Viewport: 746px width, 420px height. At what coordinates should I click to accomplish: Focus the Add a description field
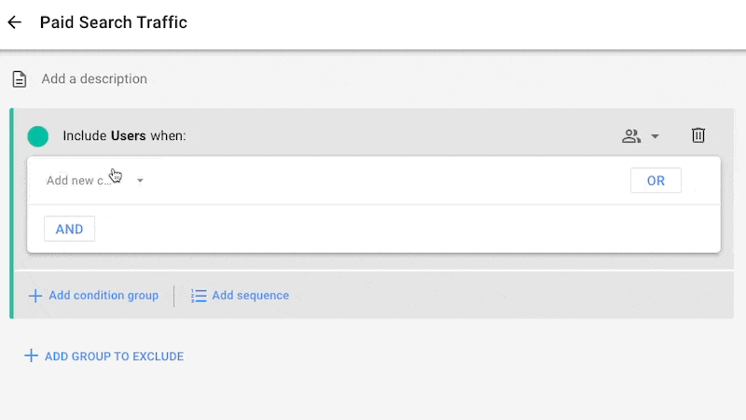94,79
